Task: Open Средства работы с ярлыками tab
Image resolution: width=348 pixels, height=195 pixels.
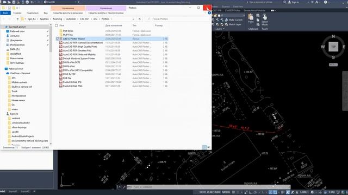Action: [68, 13]
